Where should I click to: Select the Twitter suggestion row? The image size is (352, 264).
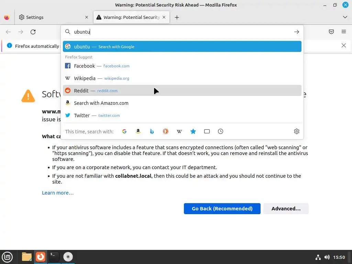182,115
